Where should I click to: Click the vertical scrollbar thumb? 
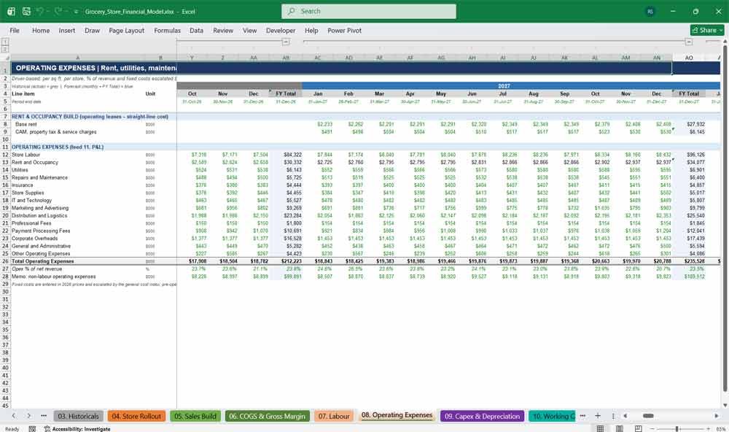point(725,217)
